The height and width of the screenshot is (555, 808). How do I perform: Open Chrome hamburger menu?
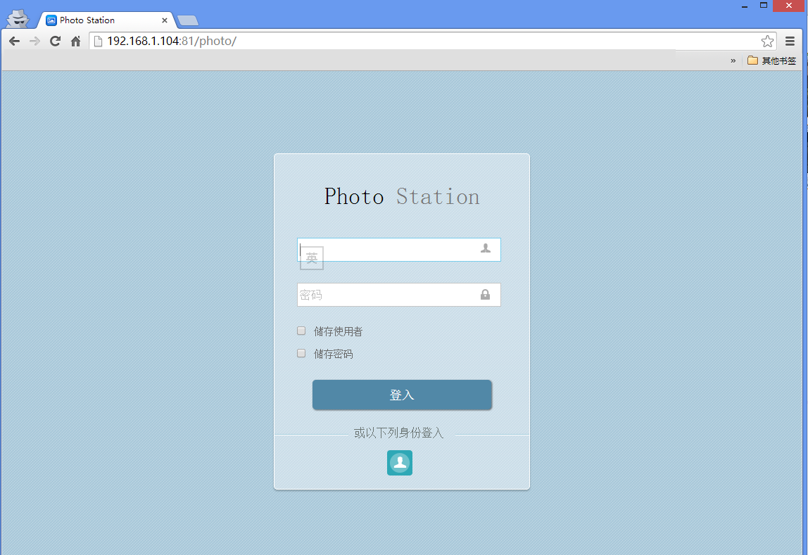coord(790,42)
